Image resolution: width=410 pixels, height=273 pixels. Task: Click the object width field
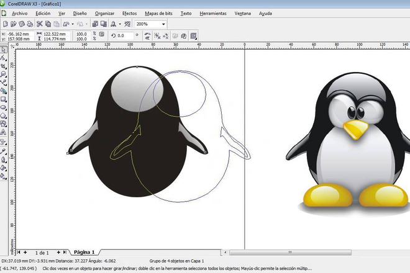(x=56, y=34)
